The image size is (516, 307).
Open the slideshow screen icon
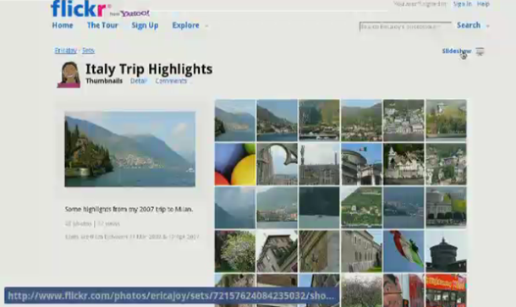480,52
